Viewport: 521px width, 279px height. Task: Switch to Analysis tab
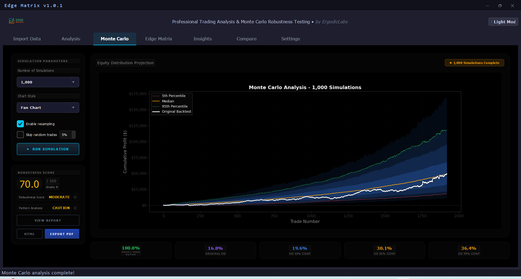71,39
